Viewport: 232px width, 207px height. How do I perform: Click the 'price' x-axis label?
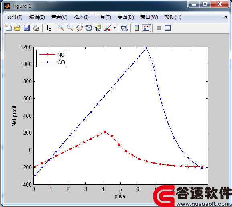(120, 196)
